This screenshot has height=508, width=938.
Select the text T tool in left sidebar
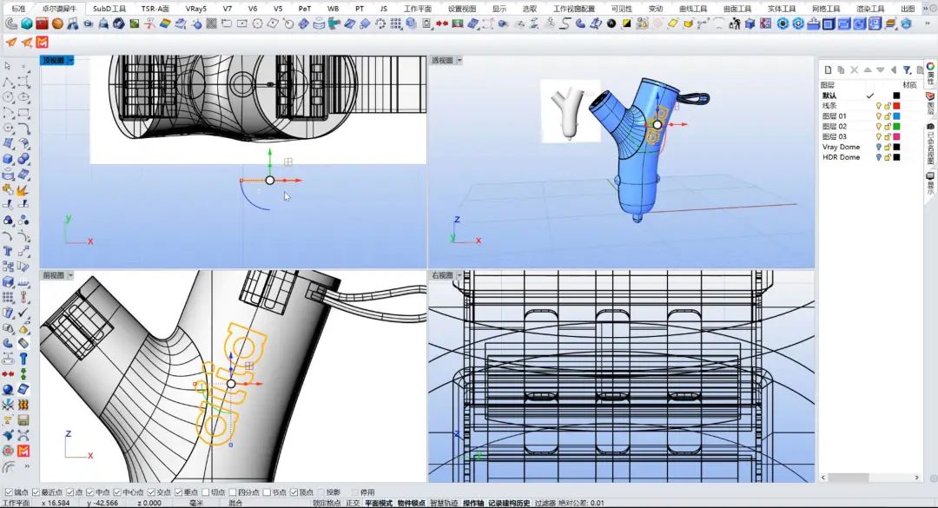point(8,252)
